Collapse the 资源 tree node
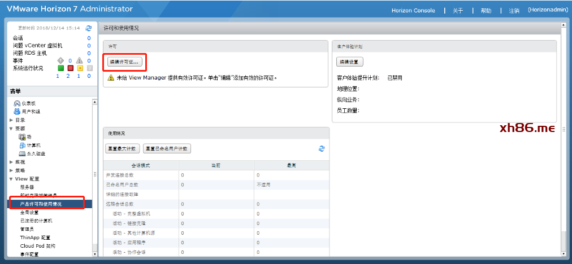Screen dimensions: 572x264 tap(11, 129)
